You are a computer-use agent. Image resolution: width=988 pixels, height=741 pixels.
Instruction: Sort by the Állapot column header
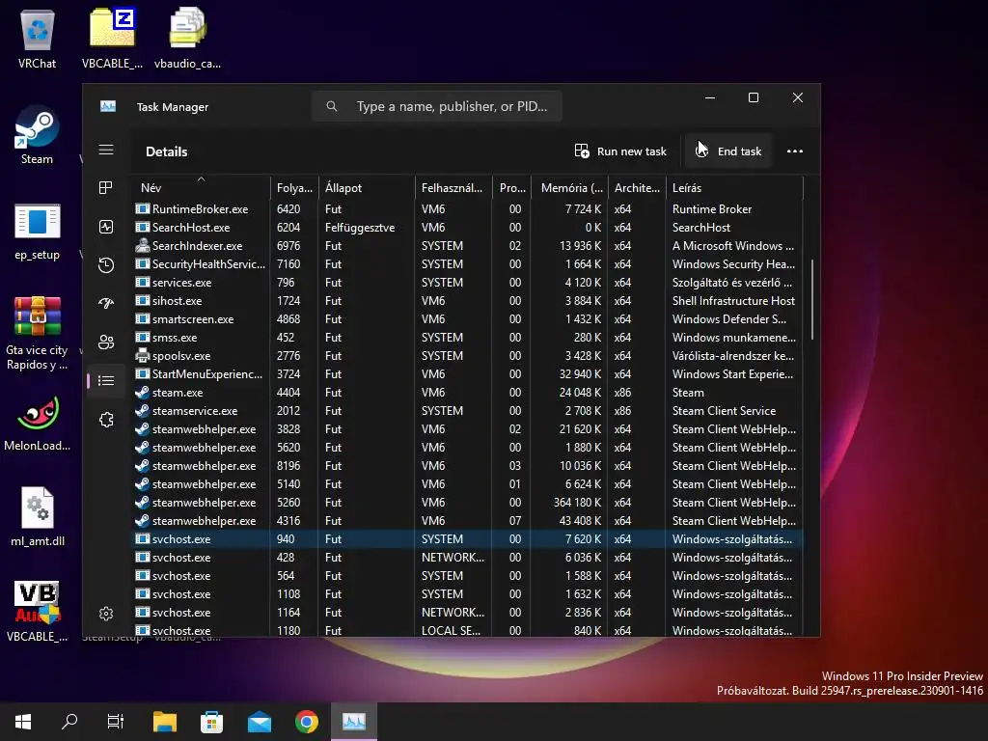368,188
